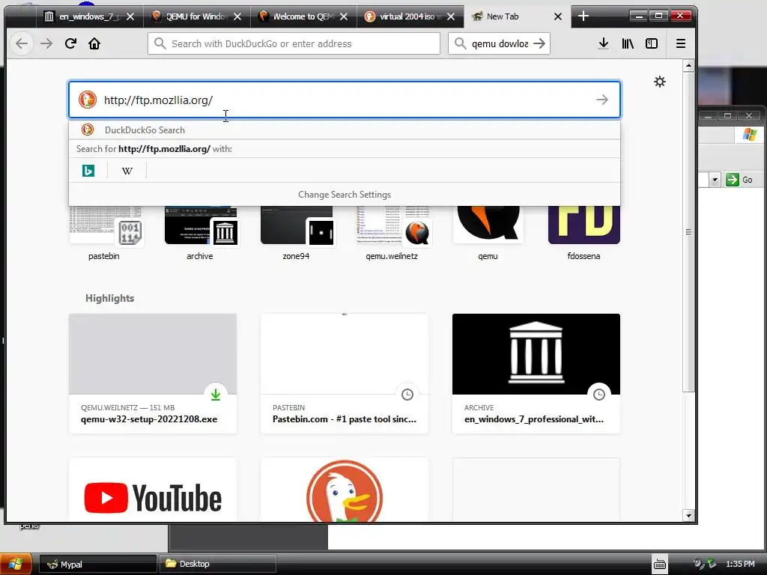Open the qemu top site tile
The height and width of the screenshot is (575, 767).
(488, 234)
